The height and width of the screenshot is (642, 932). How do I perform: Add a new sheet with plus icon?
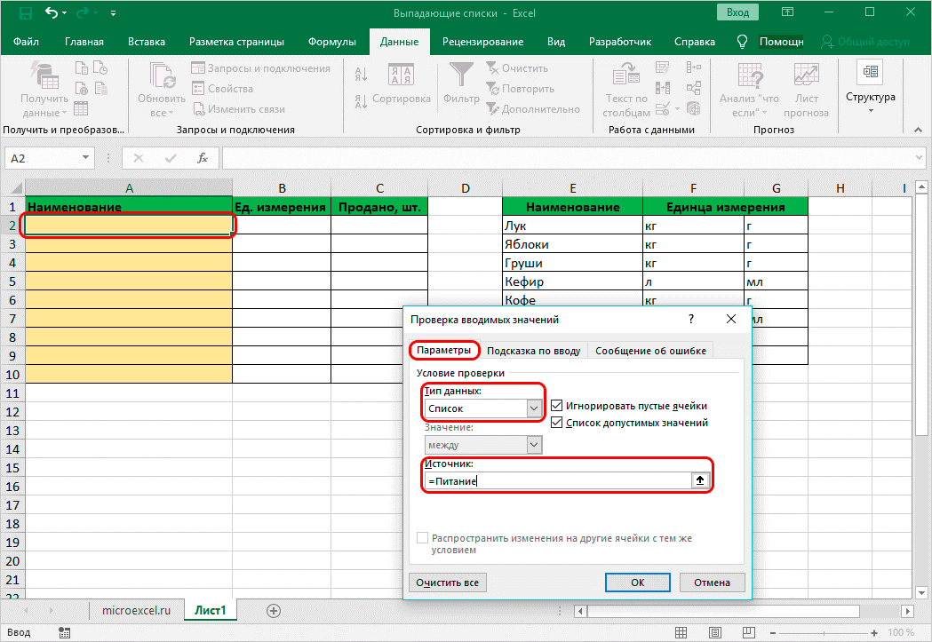[x=274, y=610]
